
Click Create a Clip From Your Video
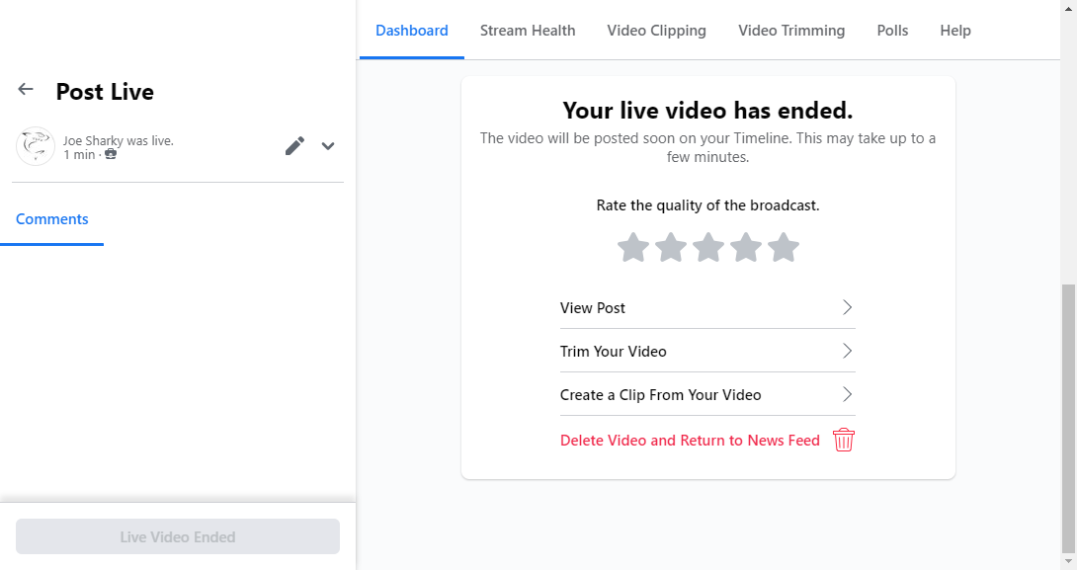coord(660,394)
